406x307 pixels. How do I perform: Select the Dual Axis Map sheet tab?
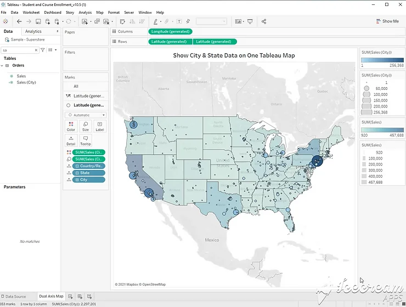click(x=51, y=297)
